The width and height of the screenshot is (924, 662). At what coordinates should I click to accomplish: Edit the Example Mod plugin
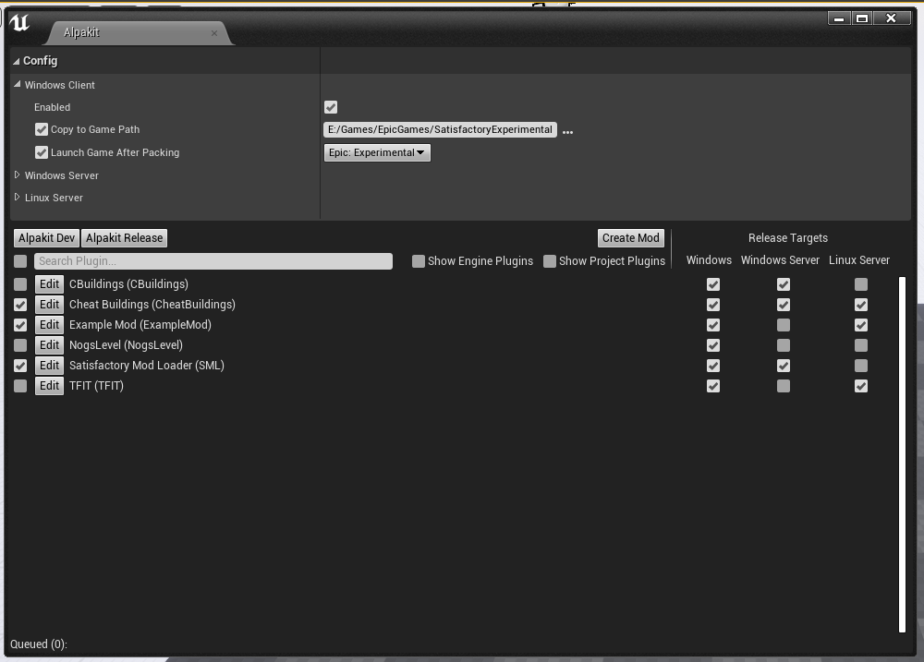pos(50,325)
